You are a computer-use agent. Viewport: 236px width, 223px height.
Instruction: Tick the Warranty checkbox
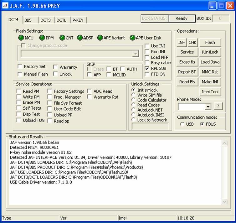click(55, 67)
